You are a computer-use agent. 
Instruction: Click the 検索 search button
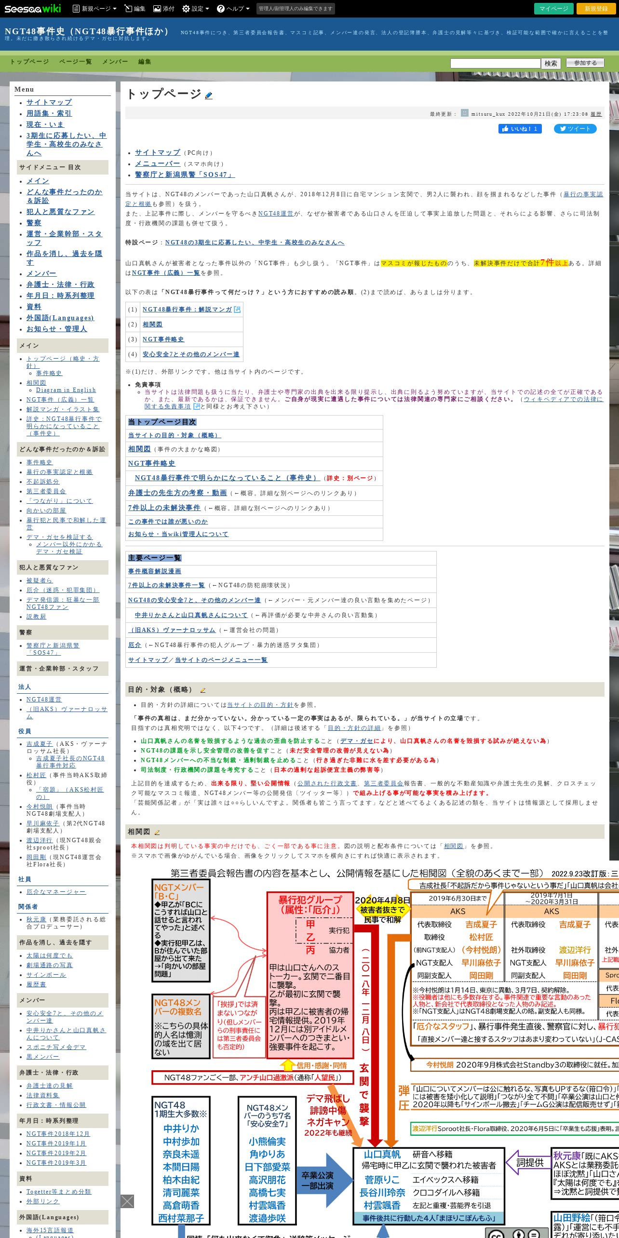click(551, 63)
